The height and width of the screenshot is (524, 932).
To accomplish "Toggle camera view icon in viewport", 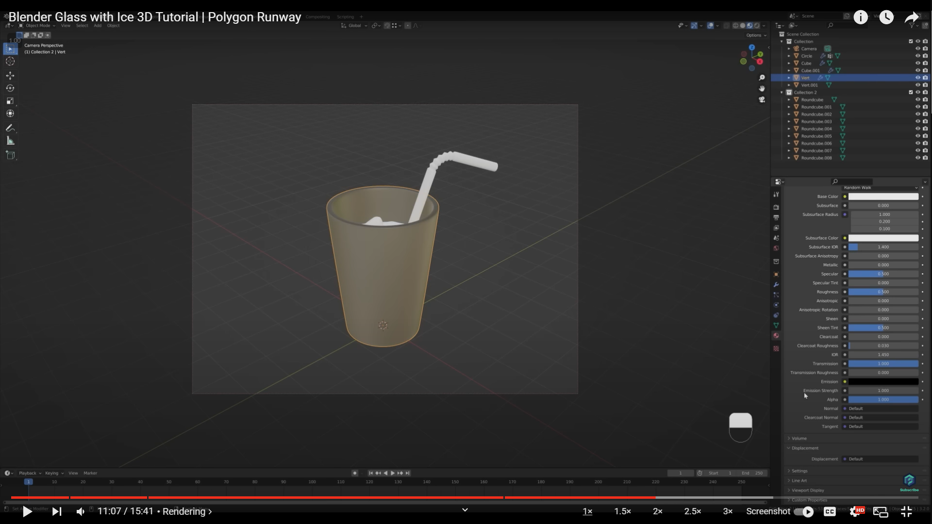I will pyautogui.click(x=762, y=99).
